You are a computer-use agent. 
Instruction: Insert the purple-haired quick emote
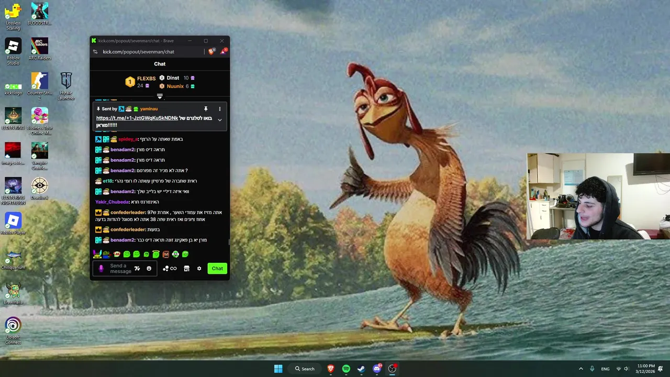coord(97,254)
